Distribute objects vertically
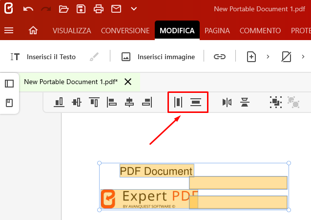 point(196,102)
